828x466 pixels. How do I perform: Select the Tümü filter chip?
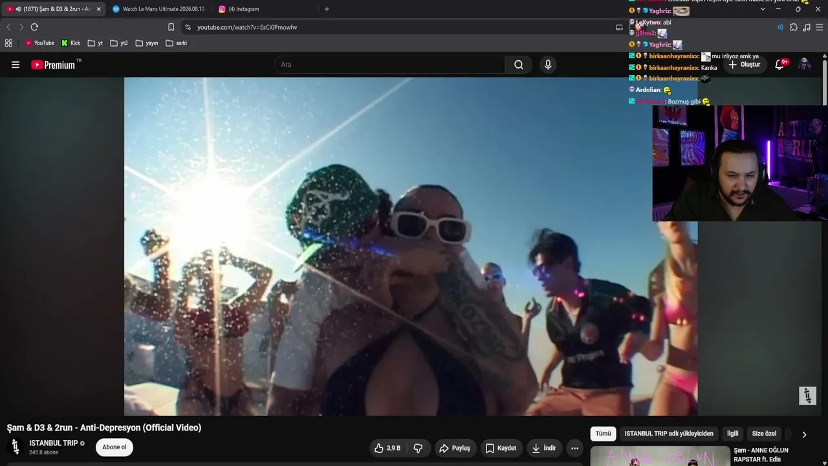[x=603, y=434]
